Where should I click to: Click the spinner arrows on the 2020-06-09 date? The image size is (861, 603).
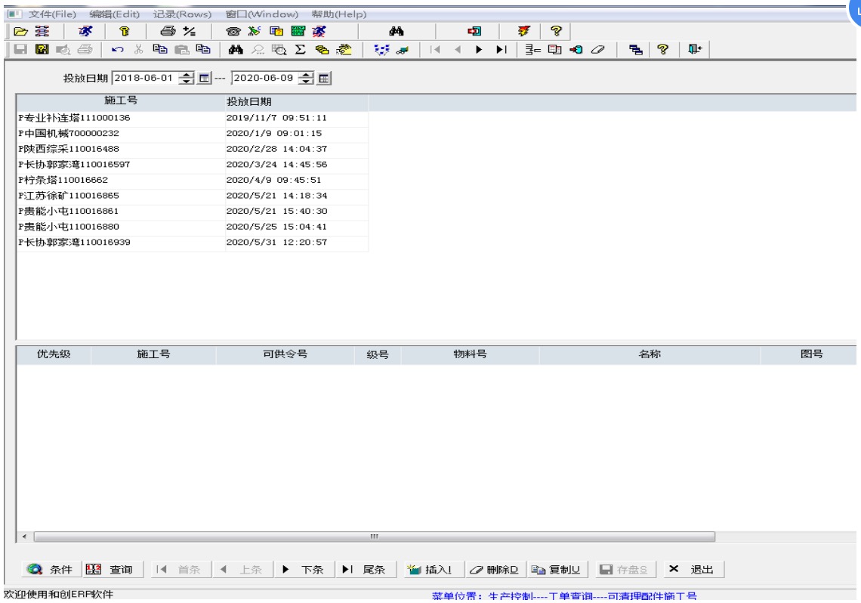point(307,78)
